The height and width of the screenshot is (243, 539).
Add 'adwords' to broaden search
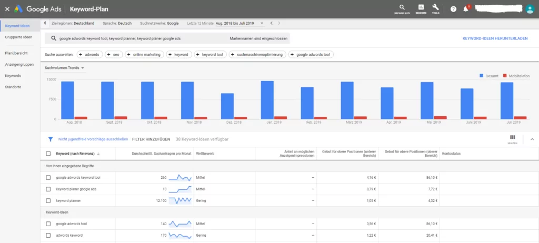pyautogui.click(x=89, y=55)
